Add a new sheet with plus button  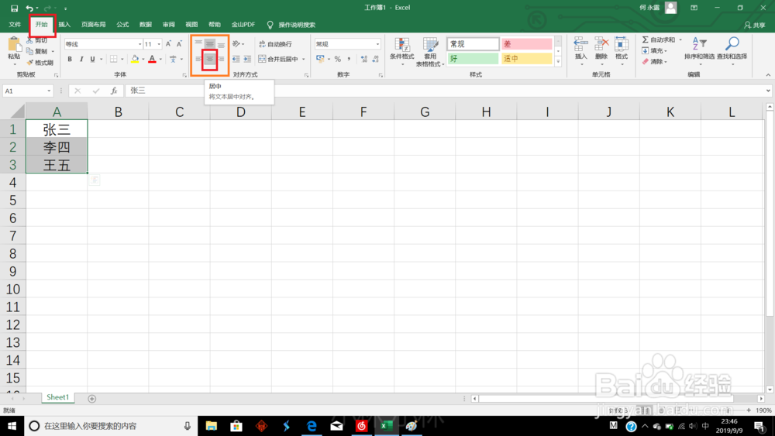[92, 399]
